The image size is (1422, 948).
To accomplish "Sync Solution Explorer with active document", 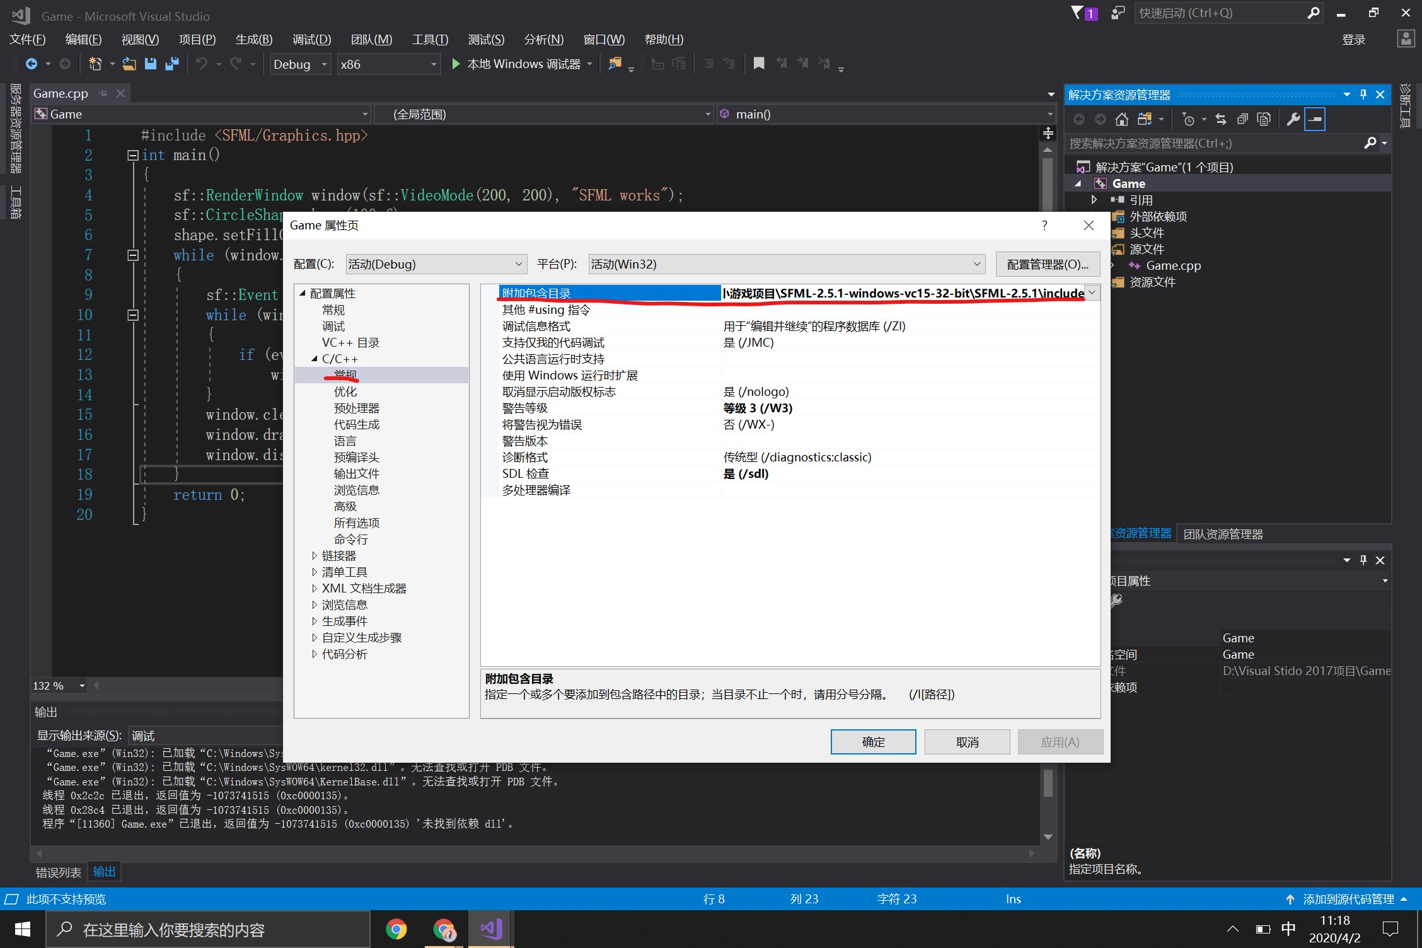I will pos(1221,118).
